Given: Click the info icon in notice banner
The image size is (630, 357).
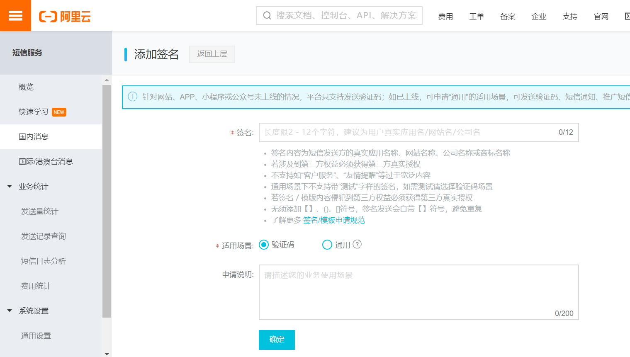Looking at the screenshot, I should tap(133, 97).
